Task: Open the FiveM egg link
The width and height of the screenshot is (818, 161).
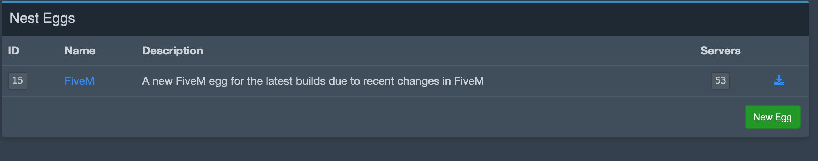Action: point(79,81)
